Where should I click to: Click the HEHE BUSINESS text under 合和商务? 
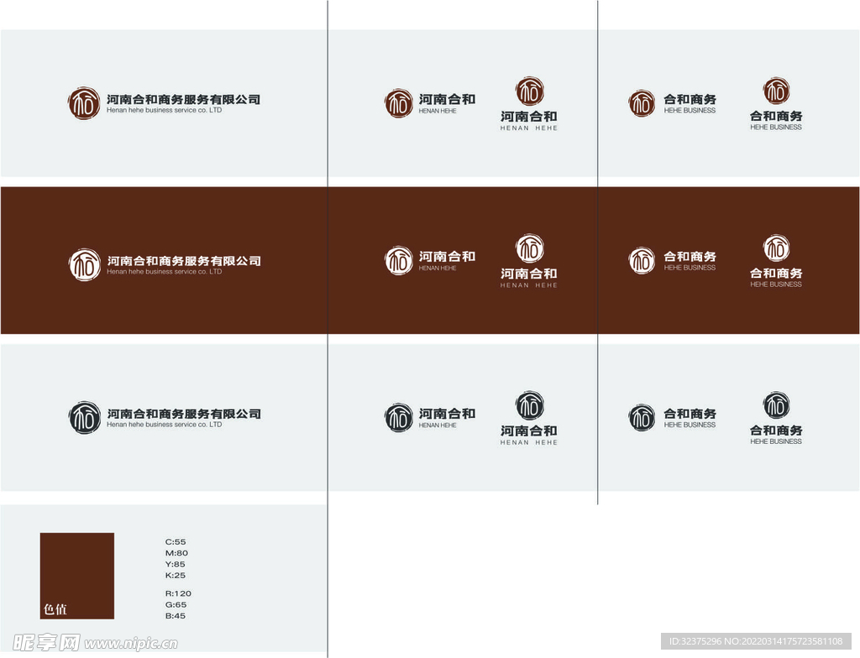click(x=690, y=109)
